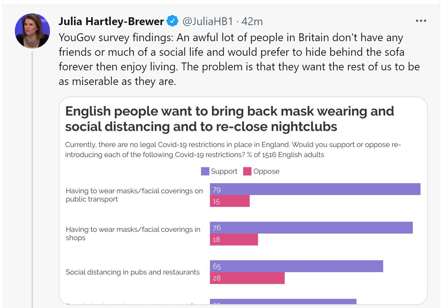Click the survey question subtitle in the chart
Viewport: 444px width, 308px height.
pyautogui.click(x=233, y=149)
